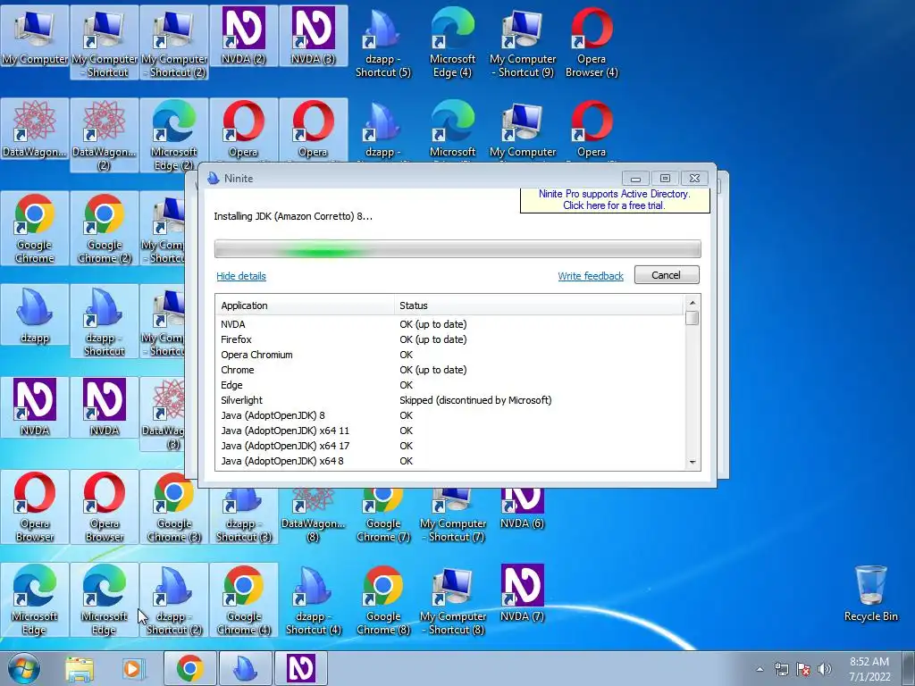
Task: Click the Application column header
Action: point(306,305)
